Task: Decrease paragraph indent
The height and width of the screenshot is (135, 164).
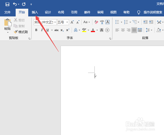Action: point(145,22)
